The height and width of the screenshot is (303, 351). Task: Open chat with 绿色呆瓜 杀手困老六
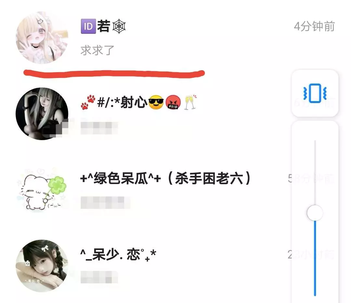(x=166, y=178)
